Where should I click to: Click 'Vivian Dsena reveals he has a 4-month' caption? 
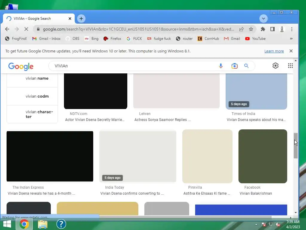[41, 193]
